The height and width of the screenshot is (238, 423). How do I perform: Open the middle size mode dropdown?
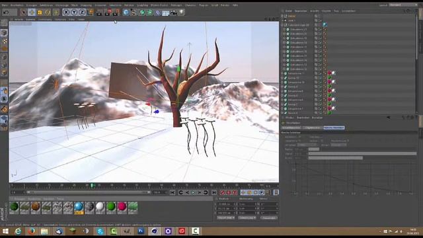[247, 218]
